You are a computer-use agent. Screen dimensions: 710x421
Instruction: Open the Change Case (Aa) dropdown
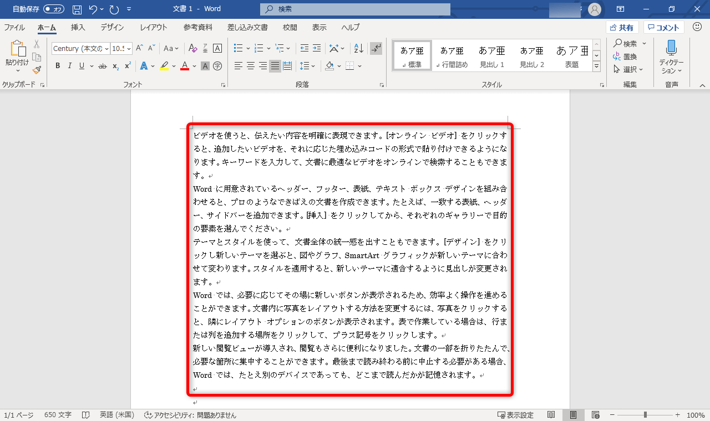(171, 48)
